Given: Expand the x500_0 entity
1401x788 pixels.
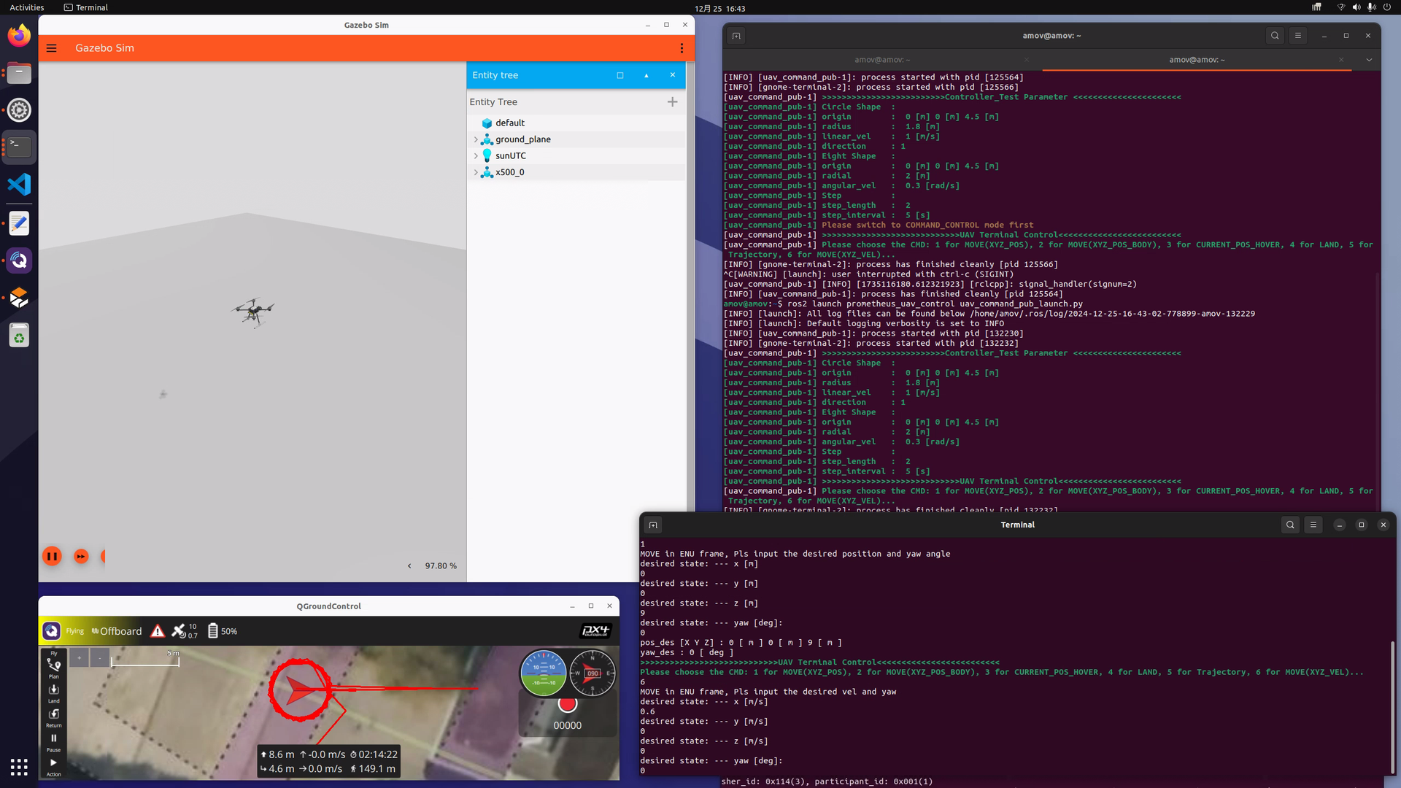Looking at the screenshot, I should [476, 172].
